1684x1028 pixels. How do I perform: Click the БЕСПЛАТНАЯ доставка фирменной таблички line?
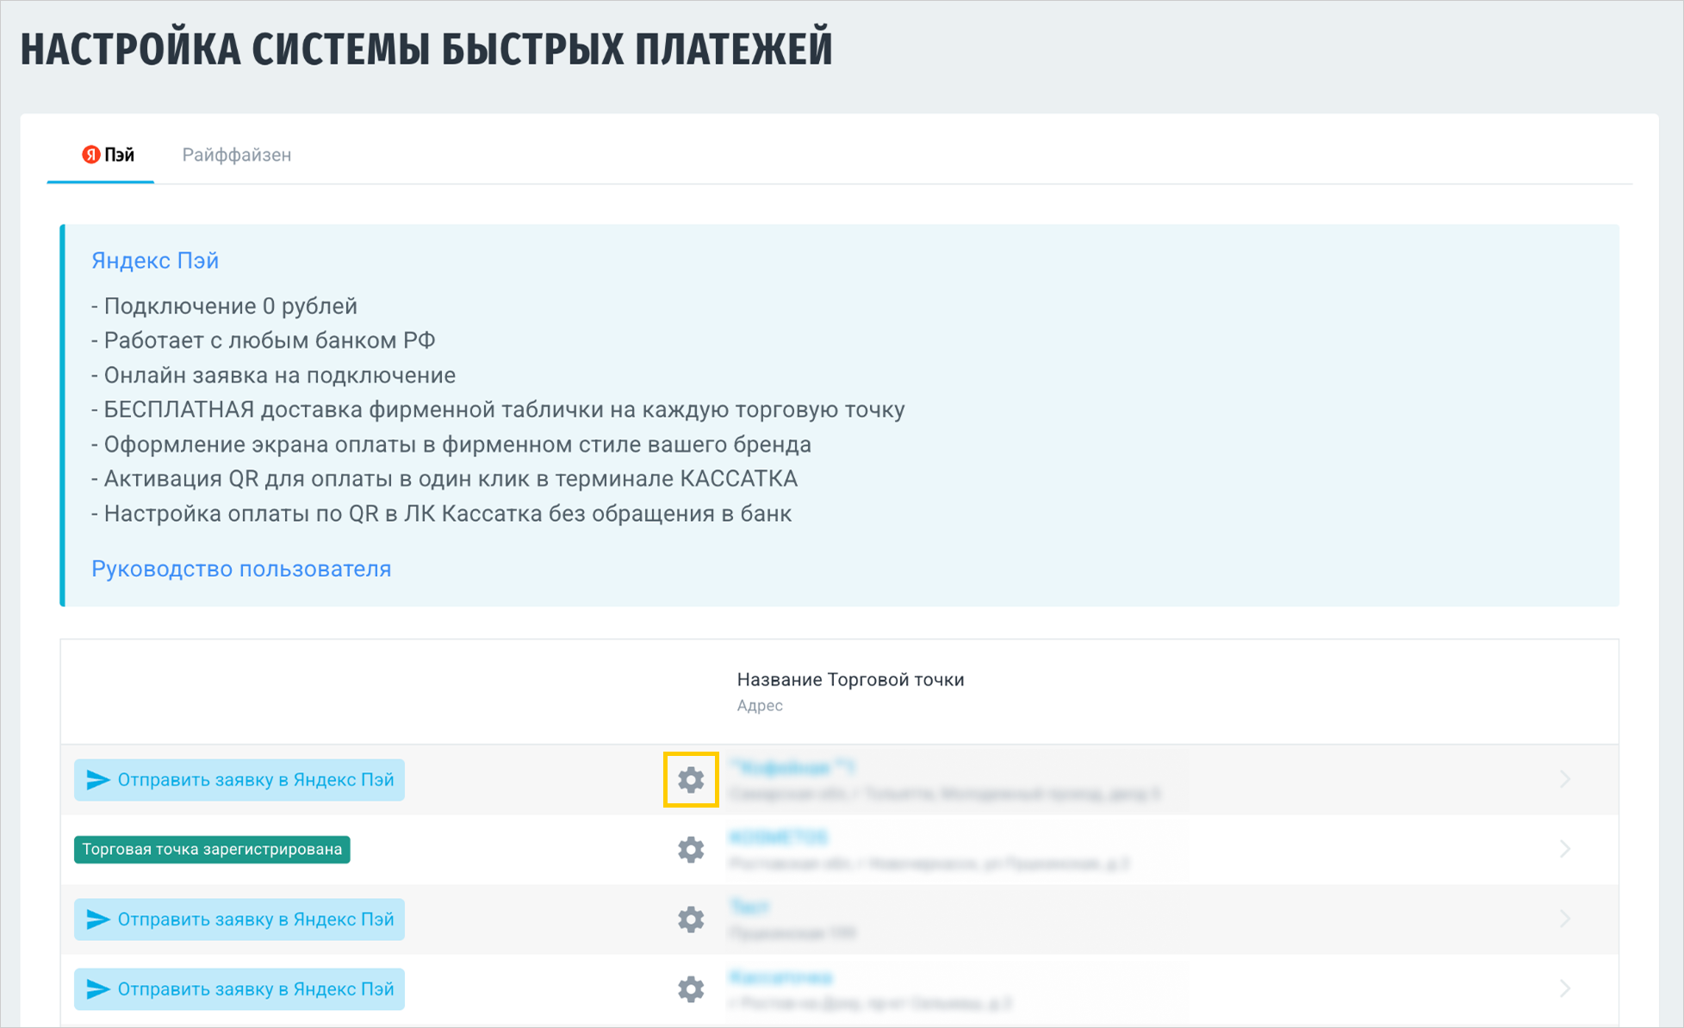coord(498,410)
